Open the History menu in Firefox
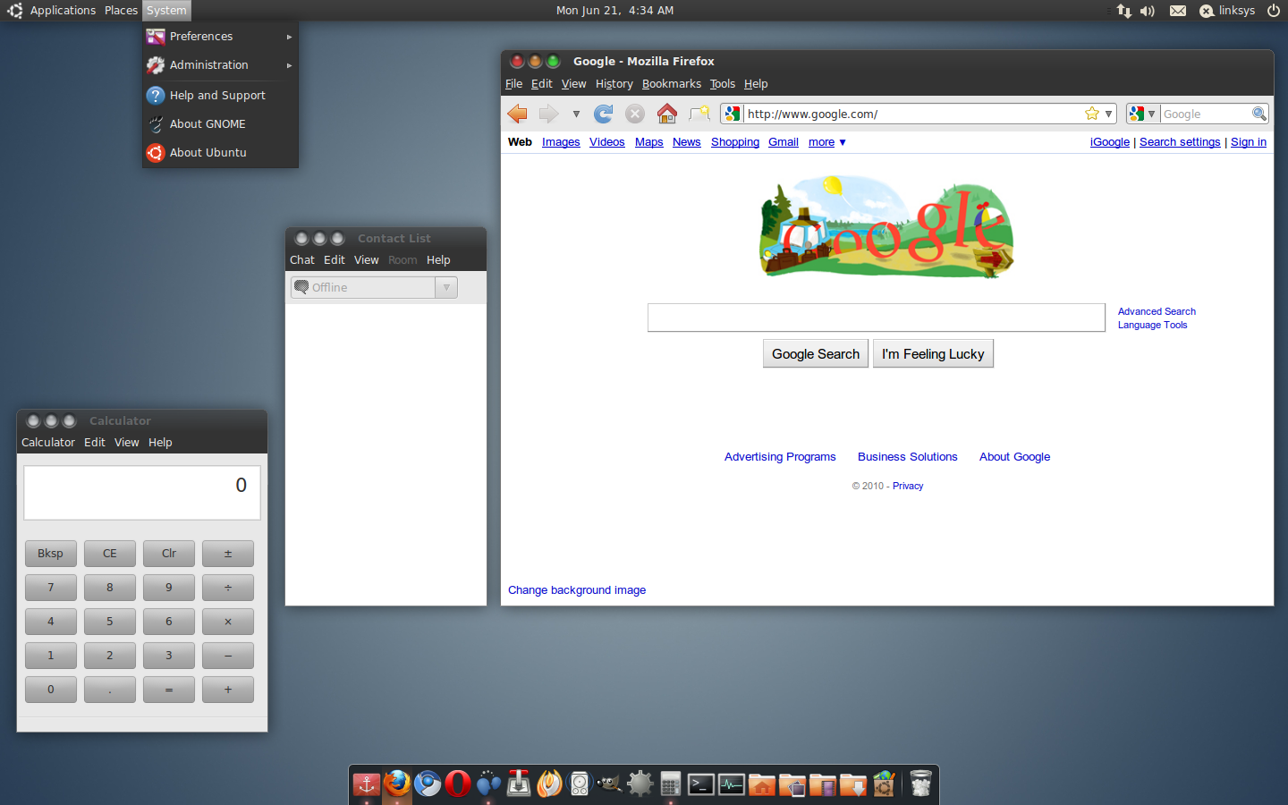Screen dimensions: 1288x805 [x=614, y=84]
